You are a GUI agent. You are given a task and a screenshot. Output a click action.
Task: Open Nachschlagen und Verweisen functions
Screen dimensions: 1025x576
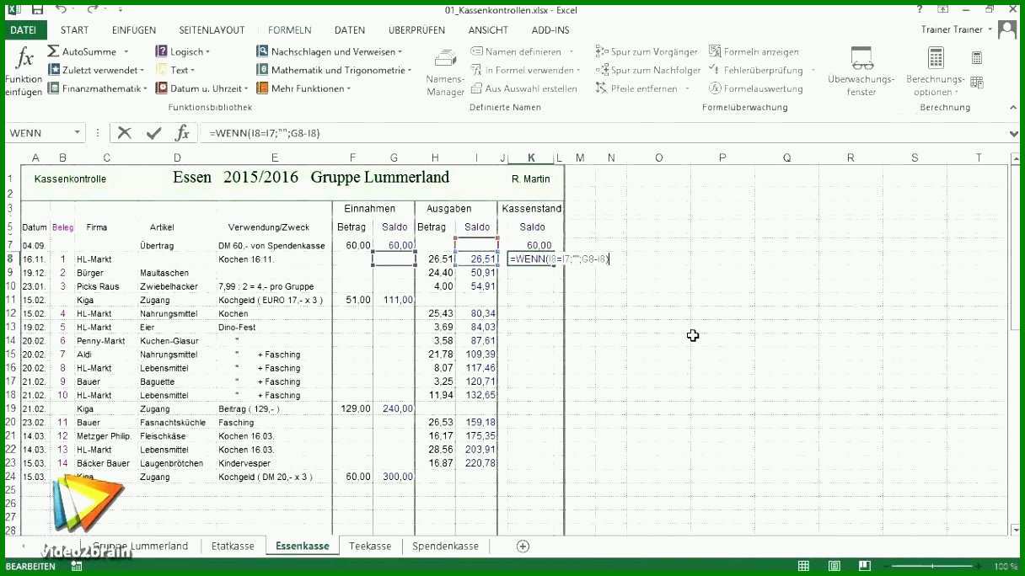point(330,52)
